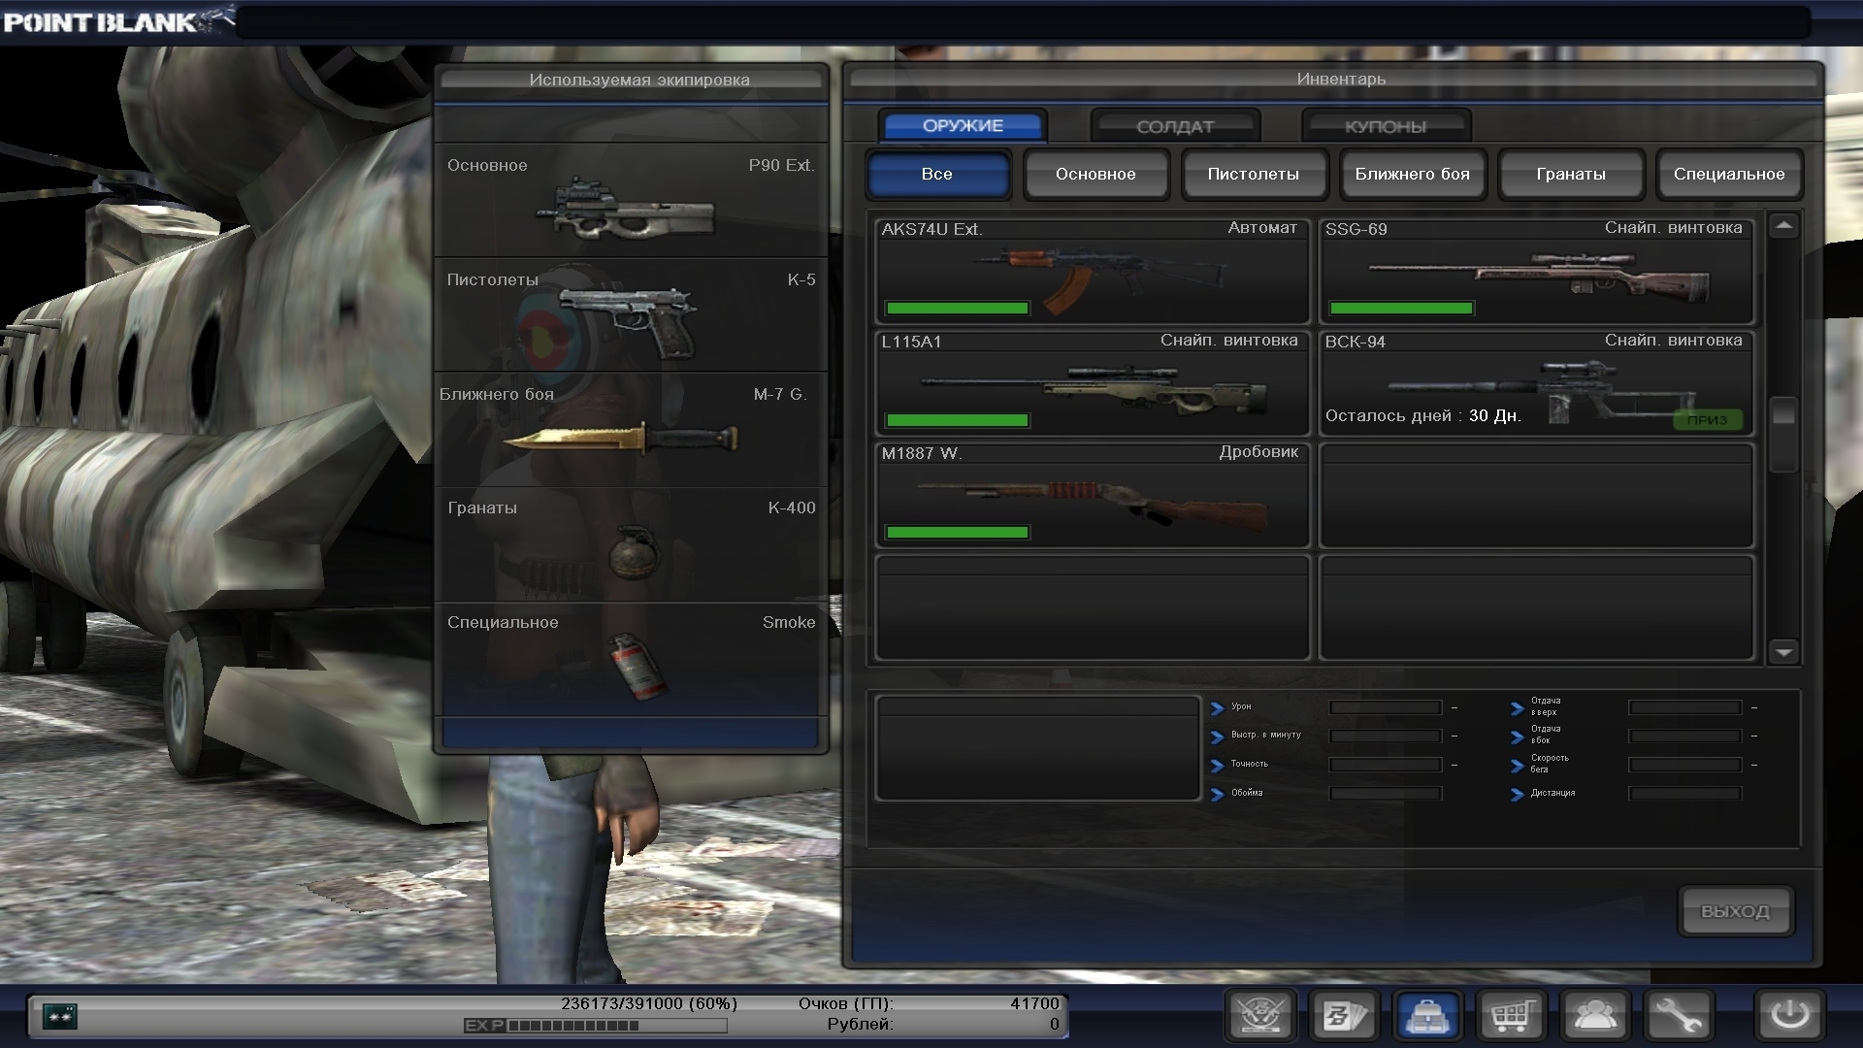
Task: Open the clan emblem menu icon
Action: point(1260,1016)
